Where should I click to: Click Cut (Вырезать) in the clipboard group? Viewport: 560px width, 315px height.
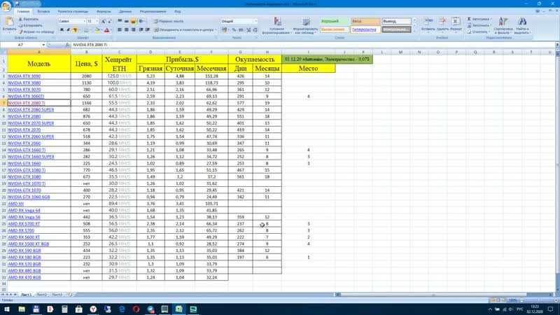[x=28, y=20]
